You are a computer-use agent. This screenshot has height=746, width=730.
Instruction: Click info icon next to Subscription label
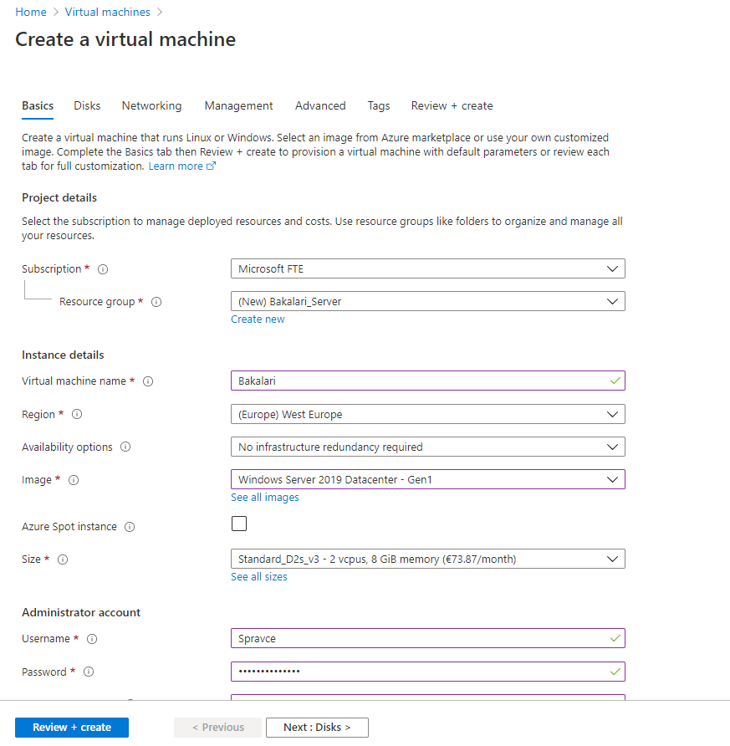(103, 269)
